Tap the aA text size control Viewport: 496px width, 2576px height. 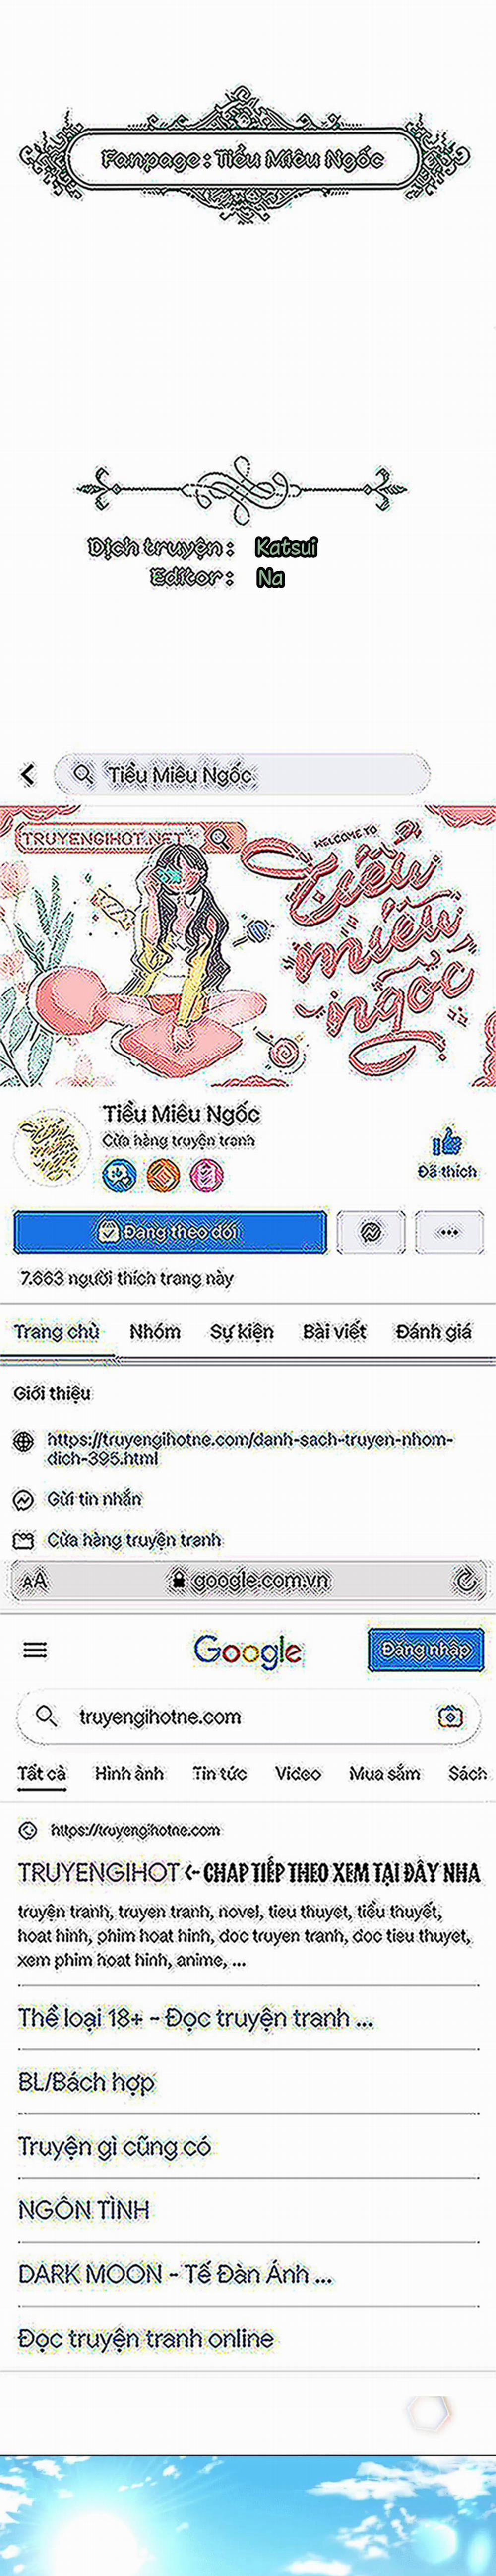(34, 1581)
